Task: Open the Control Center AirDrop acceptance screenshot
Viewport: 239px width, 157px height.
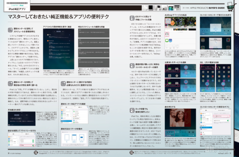Action: coord(215,26)
